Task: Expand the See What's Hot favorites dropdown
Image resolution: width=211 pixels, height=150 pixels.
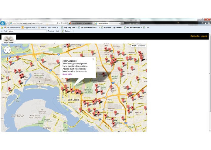Action: pos(99,27)
